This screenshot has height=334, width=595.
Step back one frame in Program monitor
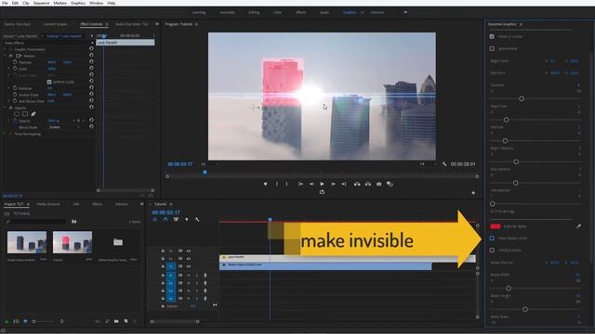pyautogui.click(x=311, y=184)
